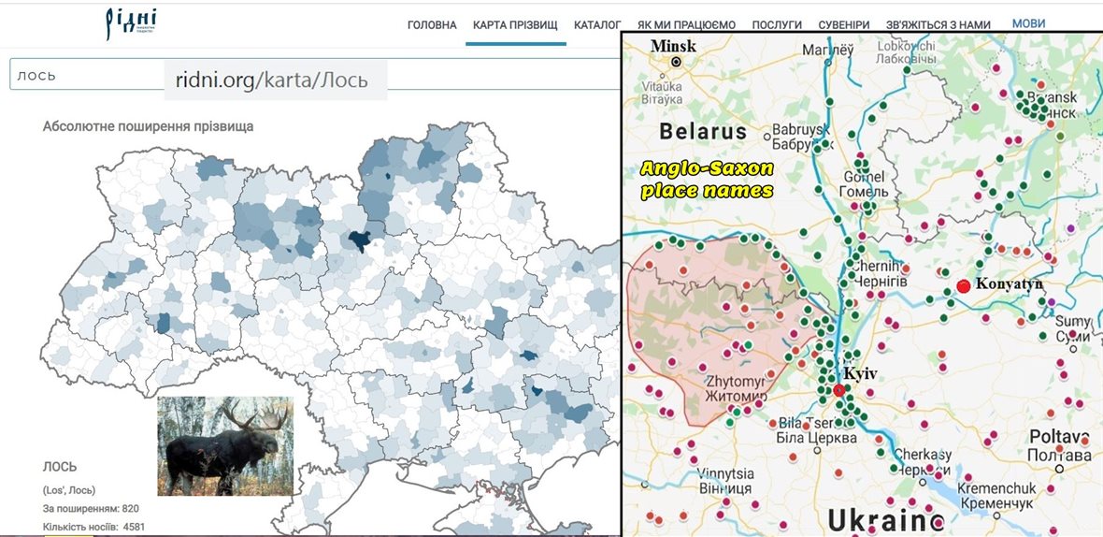The width and height of the screenshot is (1103, 537).
Task: Open the moose photo thumbnail
Action: [x=225, y=445]
